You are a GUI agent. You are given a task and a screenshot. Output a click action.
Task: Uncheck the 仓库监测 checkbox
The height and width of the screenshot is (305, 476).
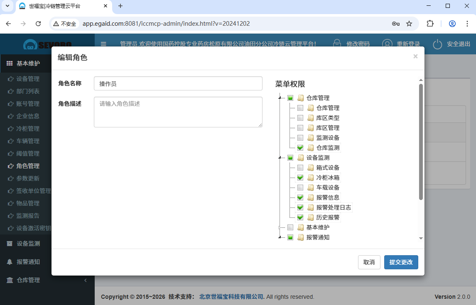pos(300,148)
